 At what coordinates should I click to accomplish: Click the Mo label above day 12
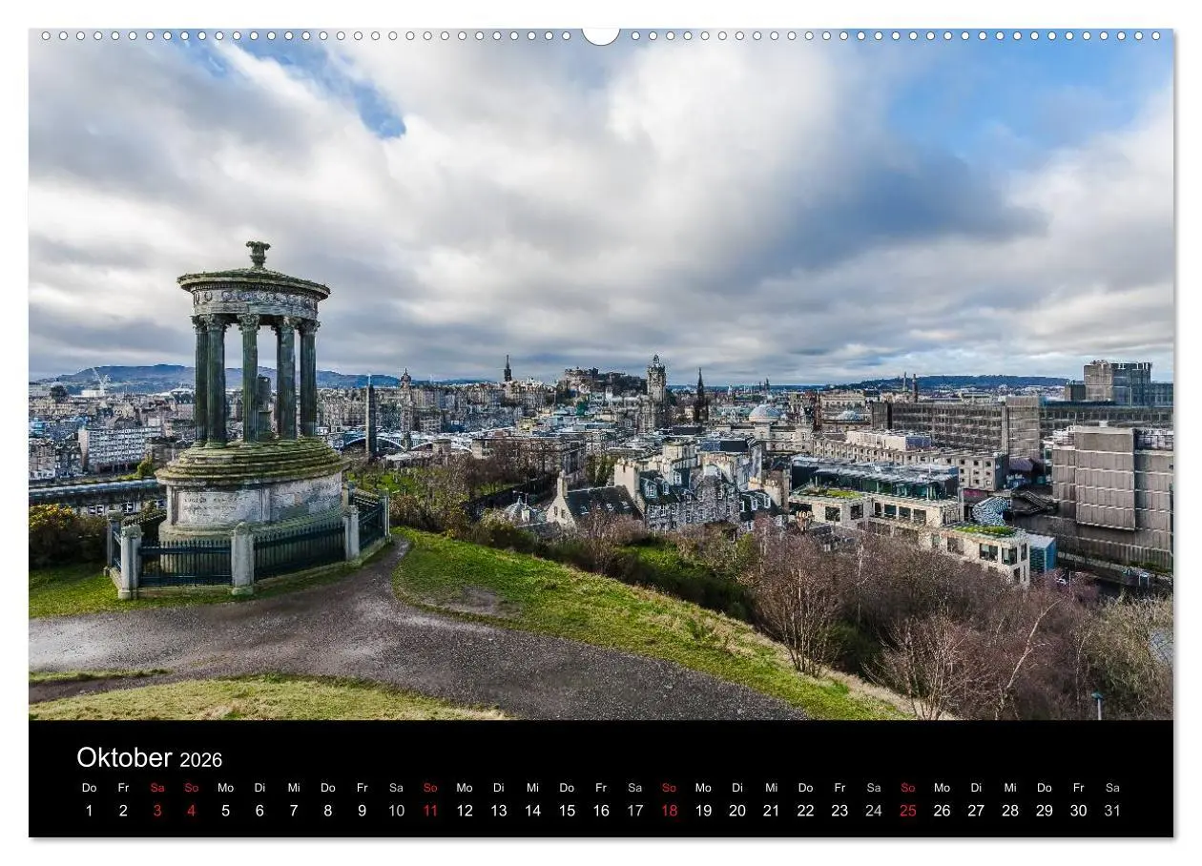(x=465, y=788)
